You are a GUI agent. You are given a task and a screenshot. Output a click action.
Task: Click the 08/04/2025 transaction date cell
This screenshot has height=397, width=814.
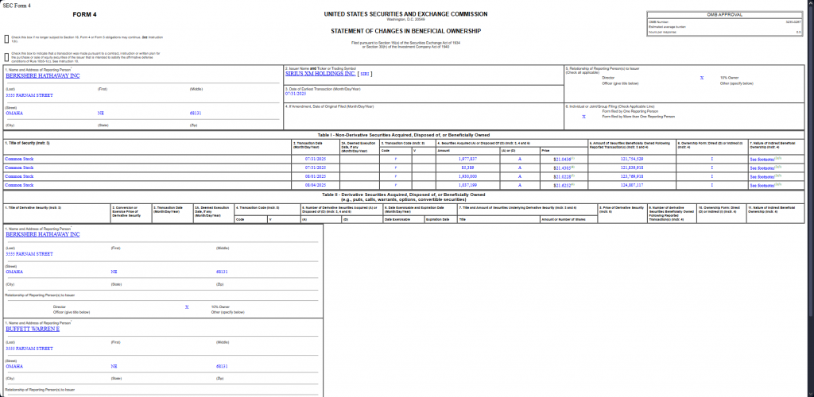tap(316, 185)
